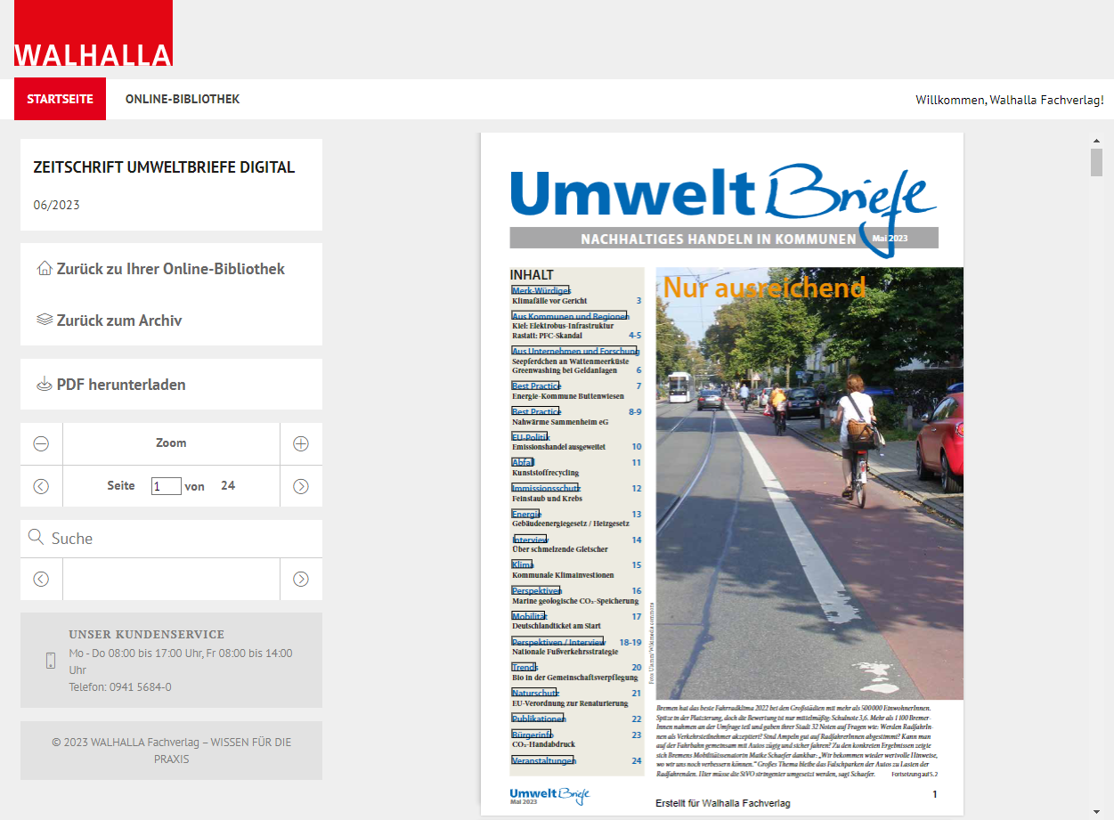Screen dimensions: 1114x820
Task: Open Perspektiven / Interview contents link
Action: 558,642
